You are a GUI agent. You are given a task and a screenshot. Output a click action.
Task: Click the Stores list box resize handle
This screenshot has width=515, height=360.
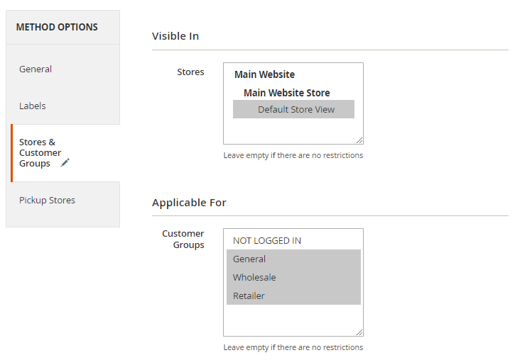pyautogui.click(x=359, y=140)
